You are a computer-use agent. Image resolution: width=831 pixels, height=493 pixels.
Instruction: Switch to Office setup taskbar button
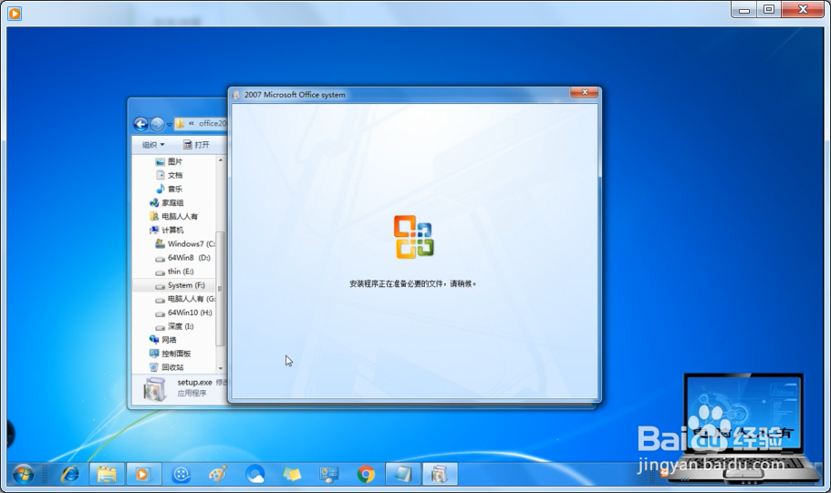point(440,474)
